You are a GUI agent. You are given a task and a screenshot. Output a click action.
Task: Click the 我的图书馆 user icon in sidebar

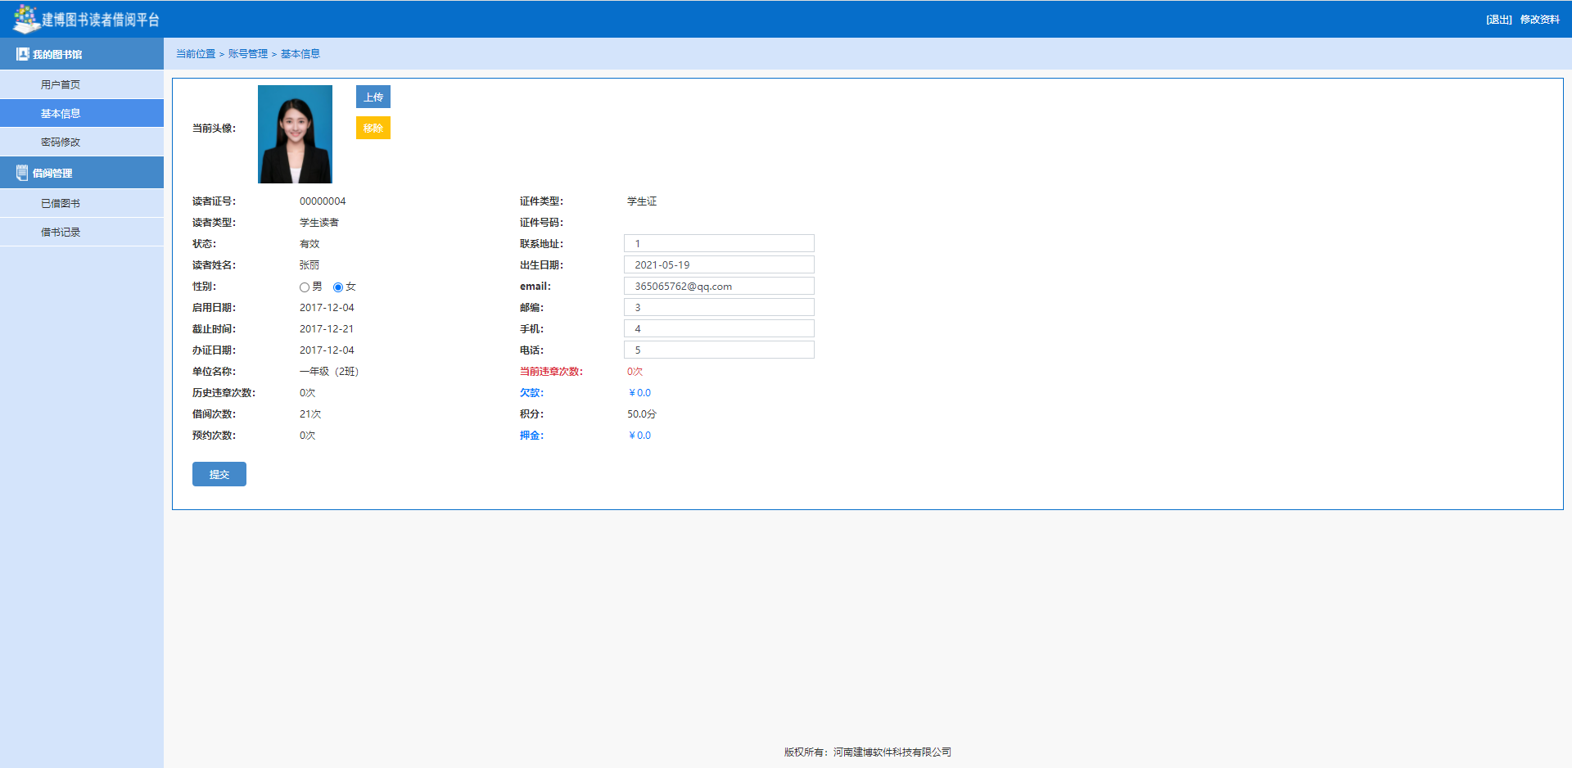22,54
